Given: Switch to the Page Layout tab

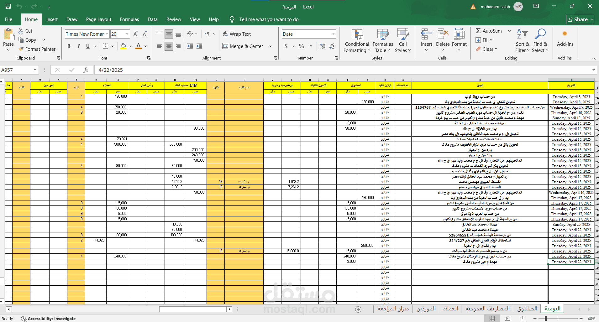Looking at the screenshot, I should tap(99, 19).
